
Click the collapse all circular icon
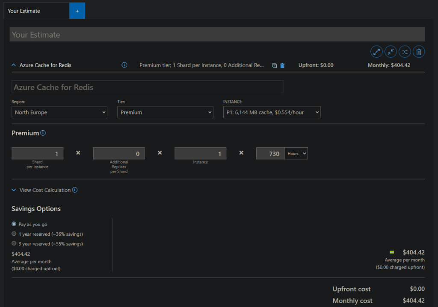pos(391,52)
